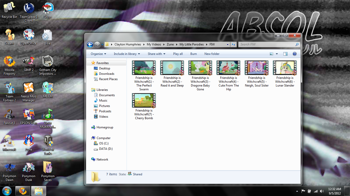The image size is (350, 196).
Task: Go to Zune in address breadcrumb
Action: (170, 44)
